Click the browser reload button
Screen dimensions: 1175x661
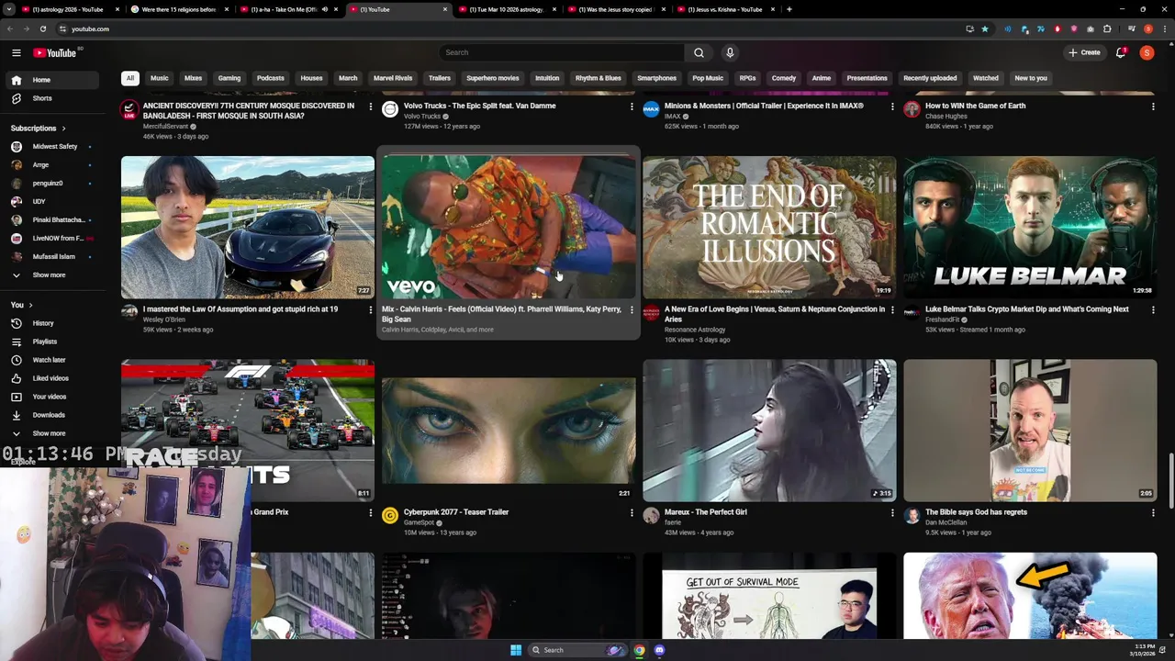pyautogui.click(x=42, y=28)
